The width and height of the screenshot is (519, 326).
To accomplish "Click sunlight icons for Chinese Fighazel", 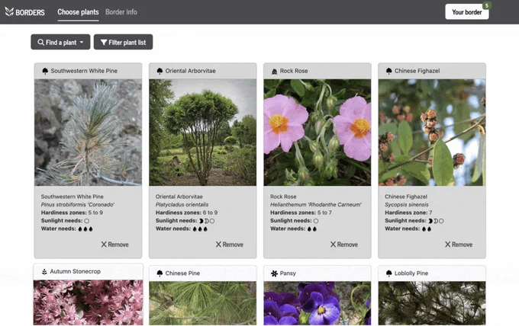I will tap(436, 221).
